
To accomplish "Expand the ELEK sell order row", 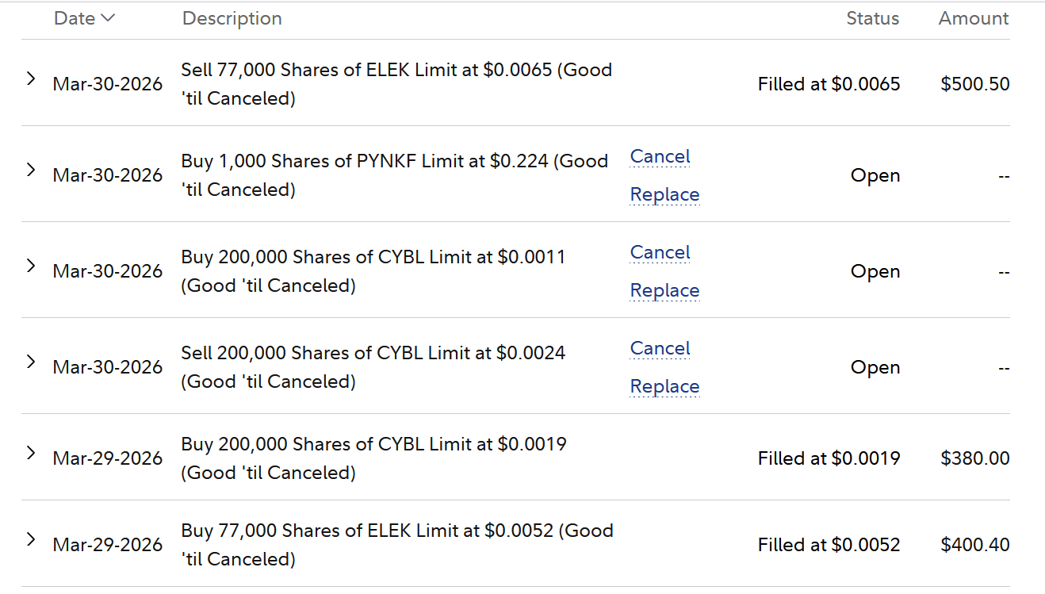I will coord(31,79).
